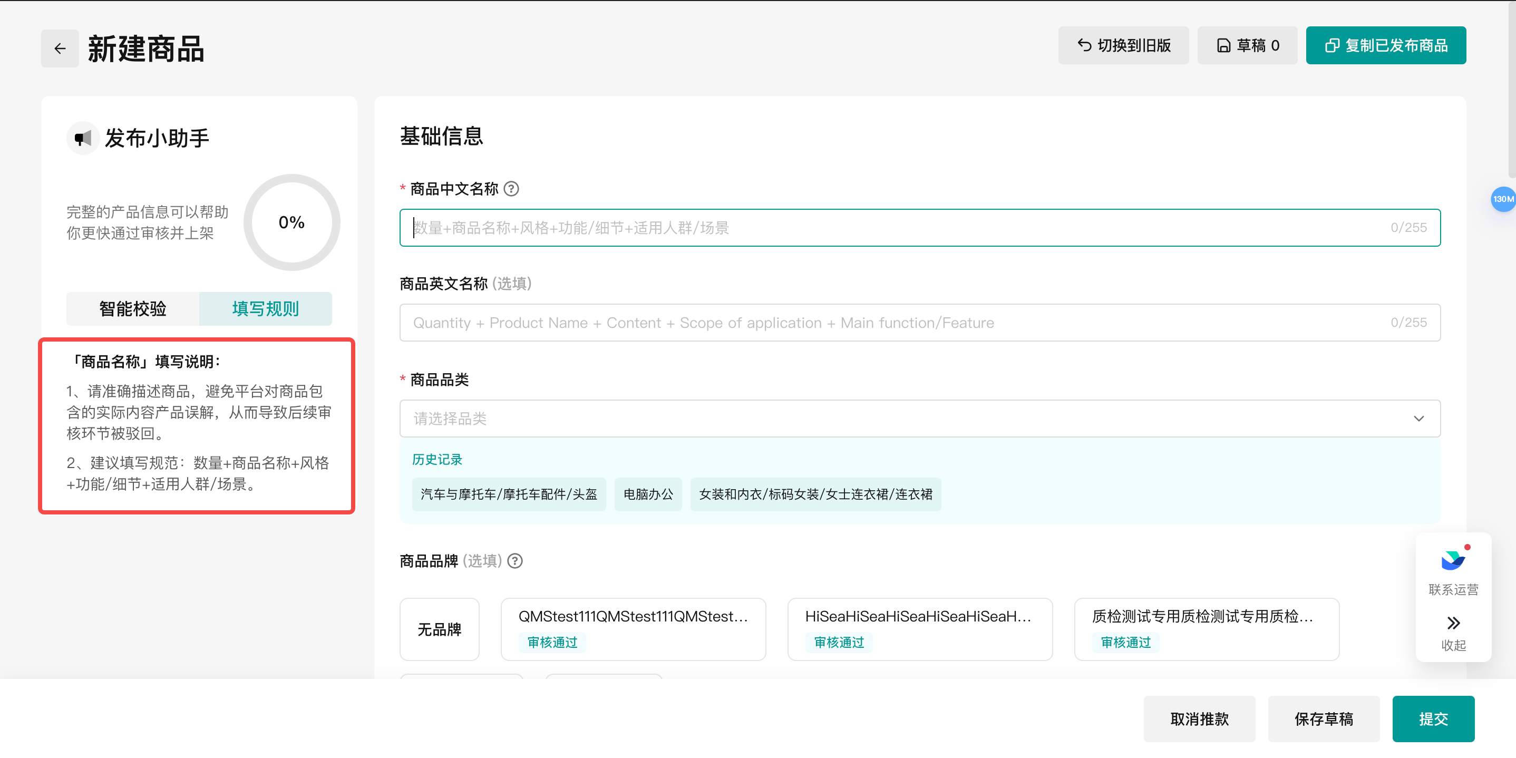Choose the 无品牌 brand option
The width and height of the screenshot is (1516, 758).
pyautogui.click(x=440, y=630)
